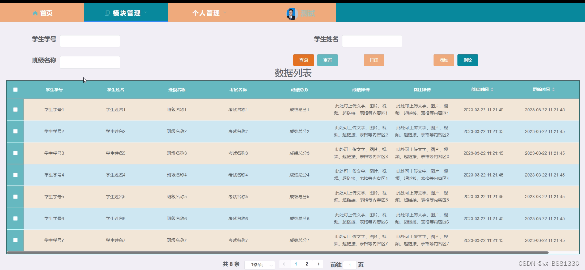This screenshot has width=585, height=270.
Task: Click the 学生姓名 column header
Action: click(115, 90)
